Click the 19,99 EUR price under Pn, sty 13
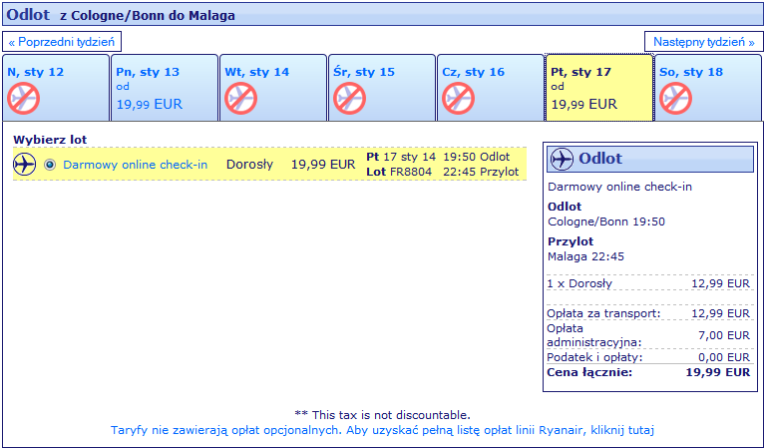Image resolution: width=765 pixels, height=448 pixels. (150, 105)
